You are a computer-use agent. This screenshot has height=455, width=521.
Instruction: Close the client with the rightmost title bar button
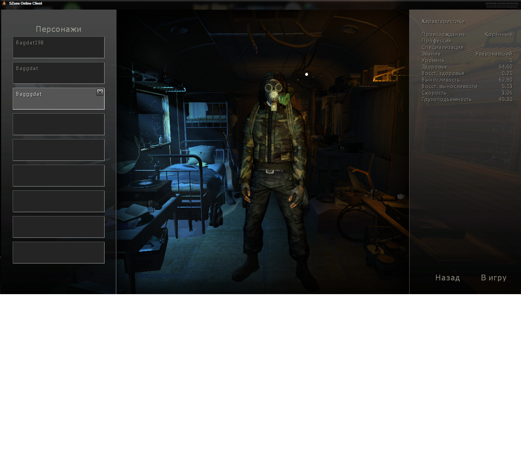[x=512, y=5]
